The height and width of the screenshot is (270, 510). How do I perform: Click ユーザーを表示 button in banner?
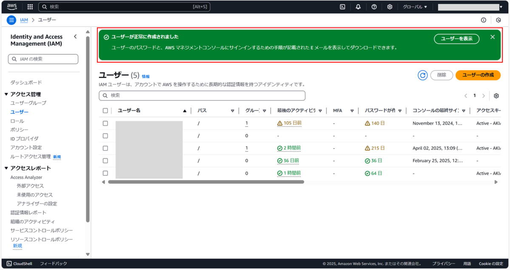[456, 39]
